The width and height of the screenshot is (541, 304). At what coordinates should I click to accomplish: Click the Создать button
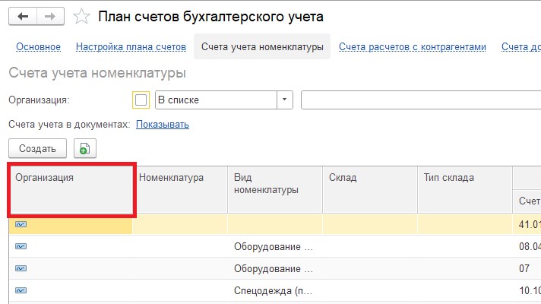click(37, 148)
